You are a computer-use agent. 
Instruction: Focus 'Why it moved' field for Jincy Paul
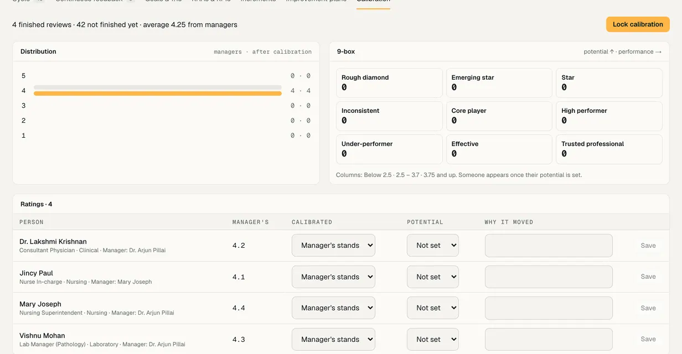coord(549,277)
